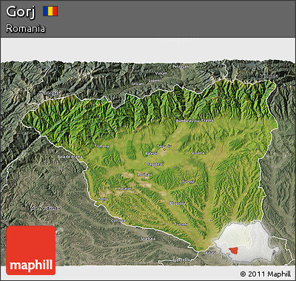Click the Uricani town label
This screenshot has width=296, height=281.
[138, 84]
